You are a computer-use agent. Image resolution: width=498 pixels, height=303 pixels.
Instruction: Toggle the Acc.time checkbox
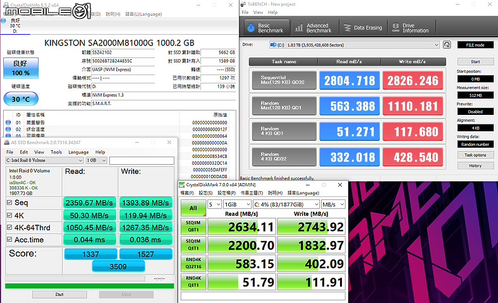click(x=9, y=239)
